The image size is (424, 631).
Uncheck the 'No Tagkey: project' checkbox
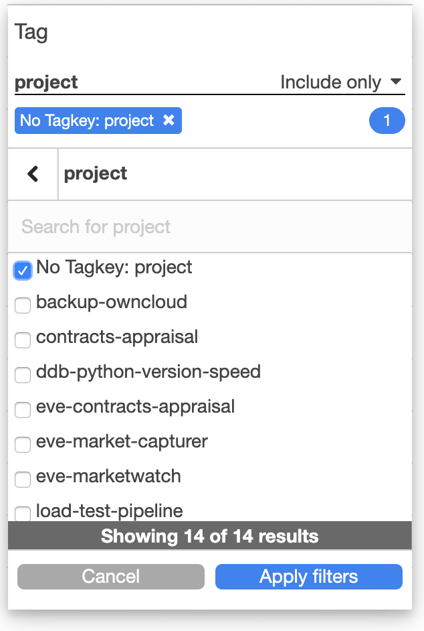click(23, 271)
